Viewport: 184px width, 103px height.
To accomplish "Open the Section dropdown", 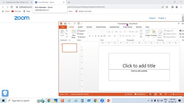I will [82, 37].
